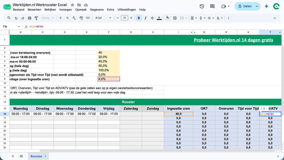Print the spreadsheet
Image resolution: width=284 pixels, height=160 pixels.
[30, 18]
